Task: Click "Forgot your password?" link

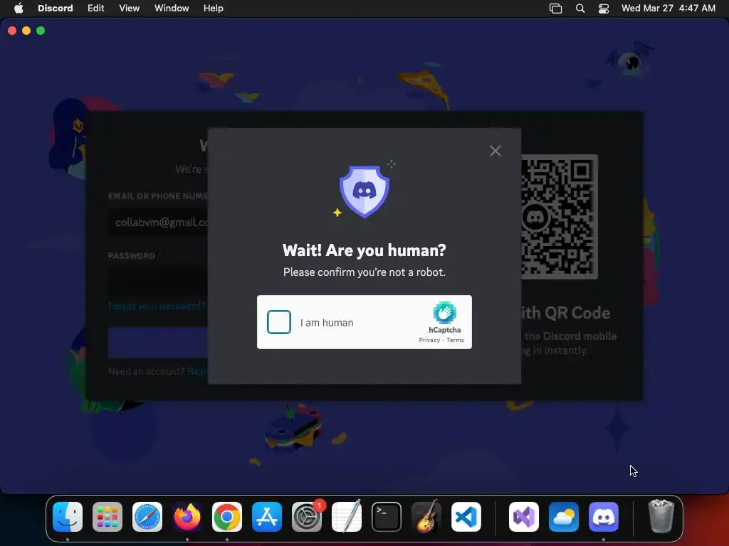Action: (x=157, y=306)
